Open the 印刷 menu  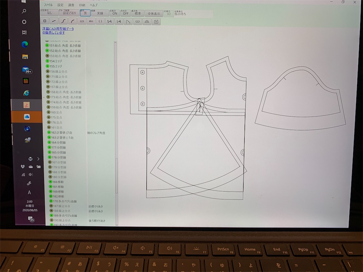click(x=82, y=5)
